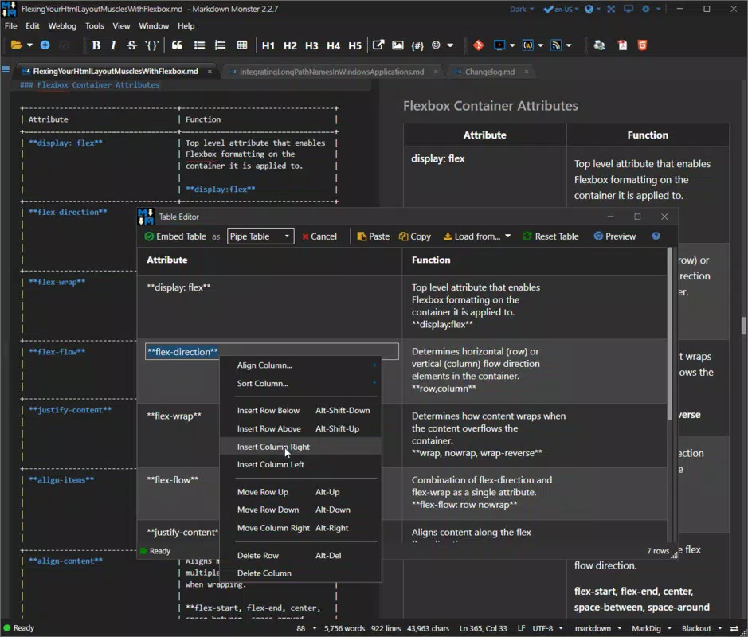Switch to IntegratingLongPathNamesInWindowsApplications.md tab
This screenshot has width=748, height=637.
(331, 72)
